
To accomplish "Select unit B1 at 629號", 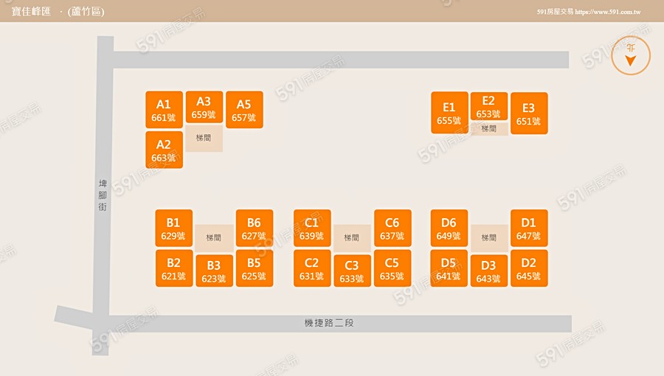I will pyautogui.click(x=173, y=229).
